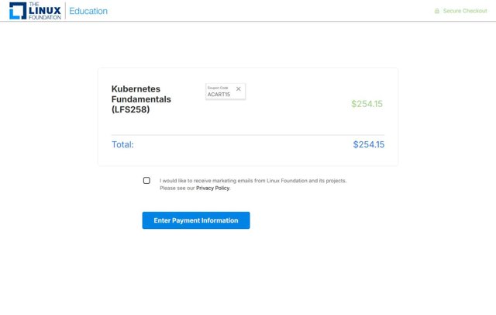Image resolution: width=496 pixels, height=315 pixels.
Task: Open the Education header link
Action: pyautogui.click(x=88, y=11)
